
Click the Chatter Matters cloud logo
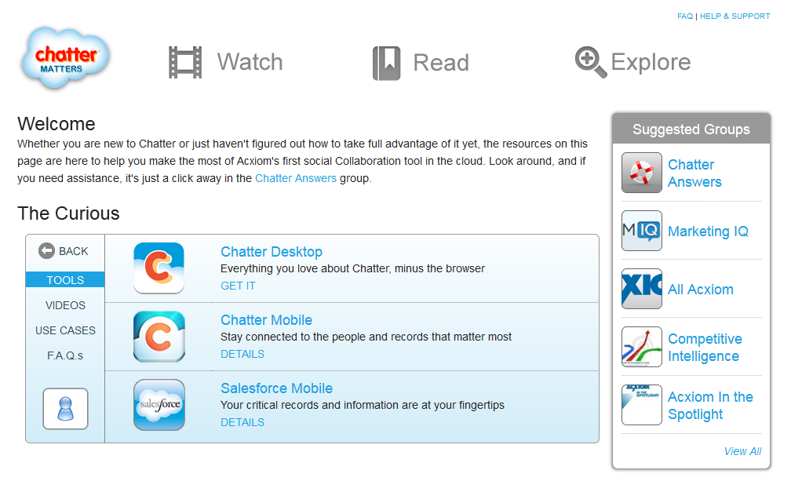click(65, 58)
